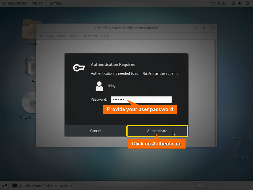The height and width of the screenshot is (190, 253).
Task: Click the terminal window vertical scrollbar
Action: pos(215,93)
